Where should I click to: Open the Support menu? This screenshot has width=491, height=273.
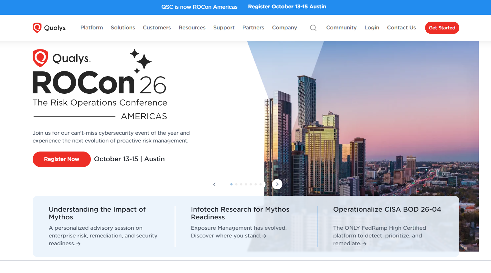click(224, 28)
